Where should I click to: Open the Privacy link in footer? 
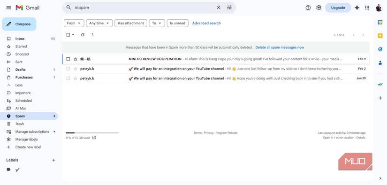point(209,133)
